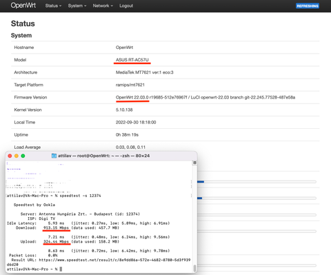The width and height of the screenshot is (331, 275).
Task: Open the System dropdown menu
Action: tap(77, 6)
